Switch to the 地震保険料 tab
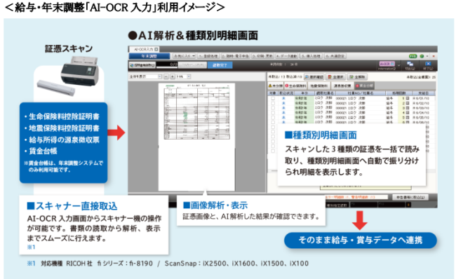Image resolution: width=456 pixels, height=279 pixels. pyautogui.click(x=319, y=86)
